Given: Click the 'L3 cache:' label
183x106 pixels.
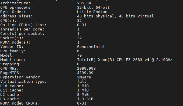Looking at the screenshot, I should 10,99.
